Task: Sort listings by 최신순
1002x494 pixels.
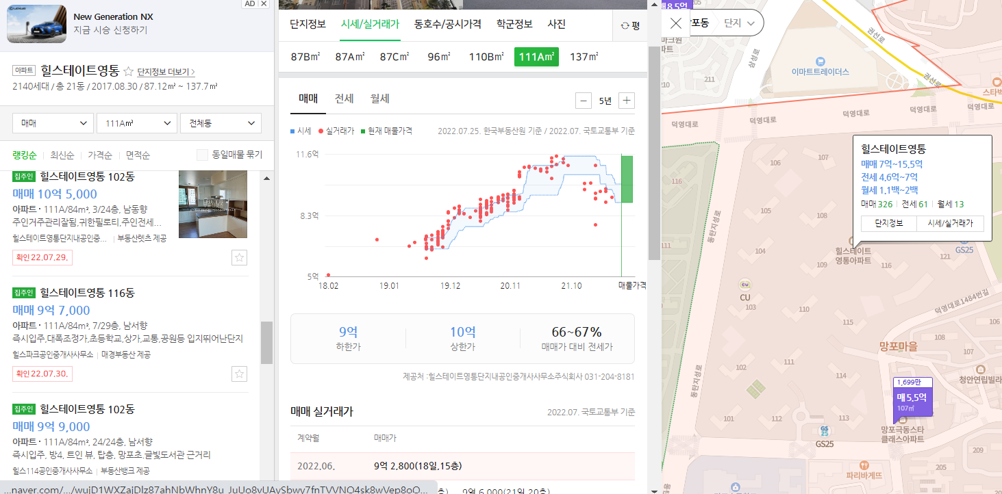Action: click(61, 155)
